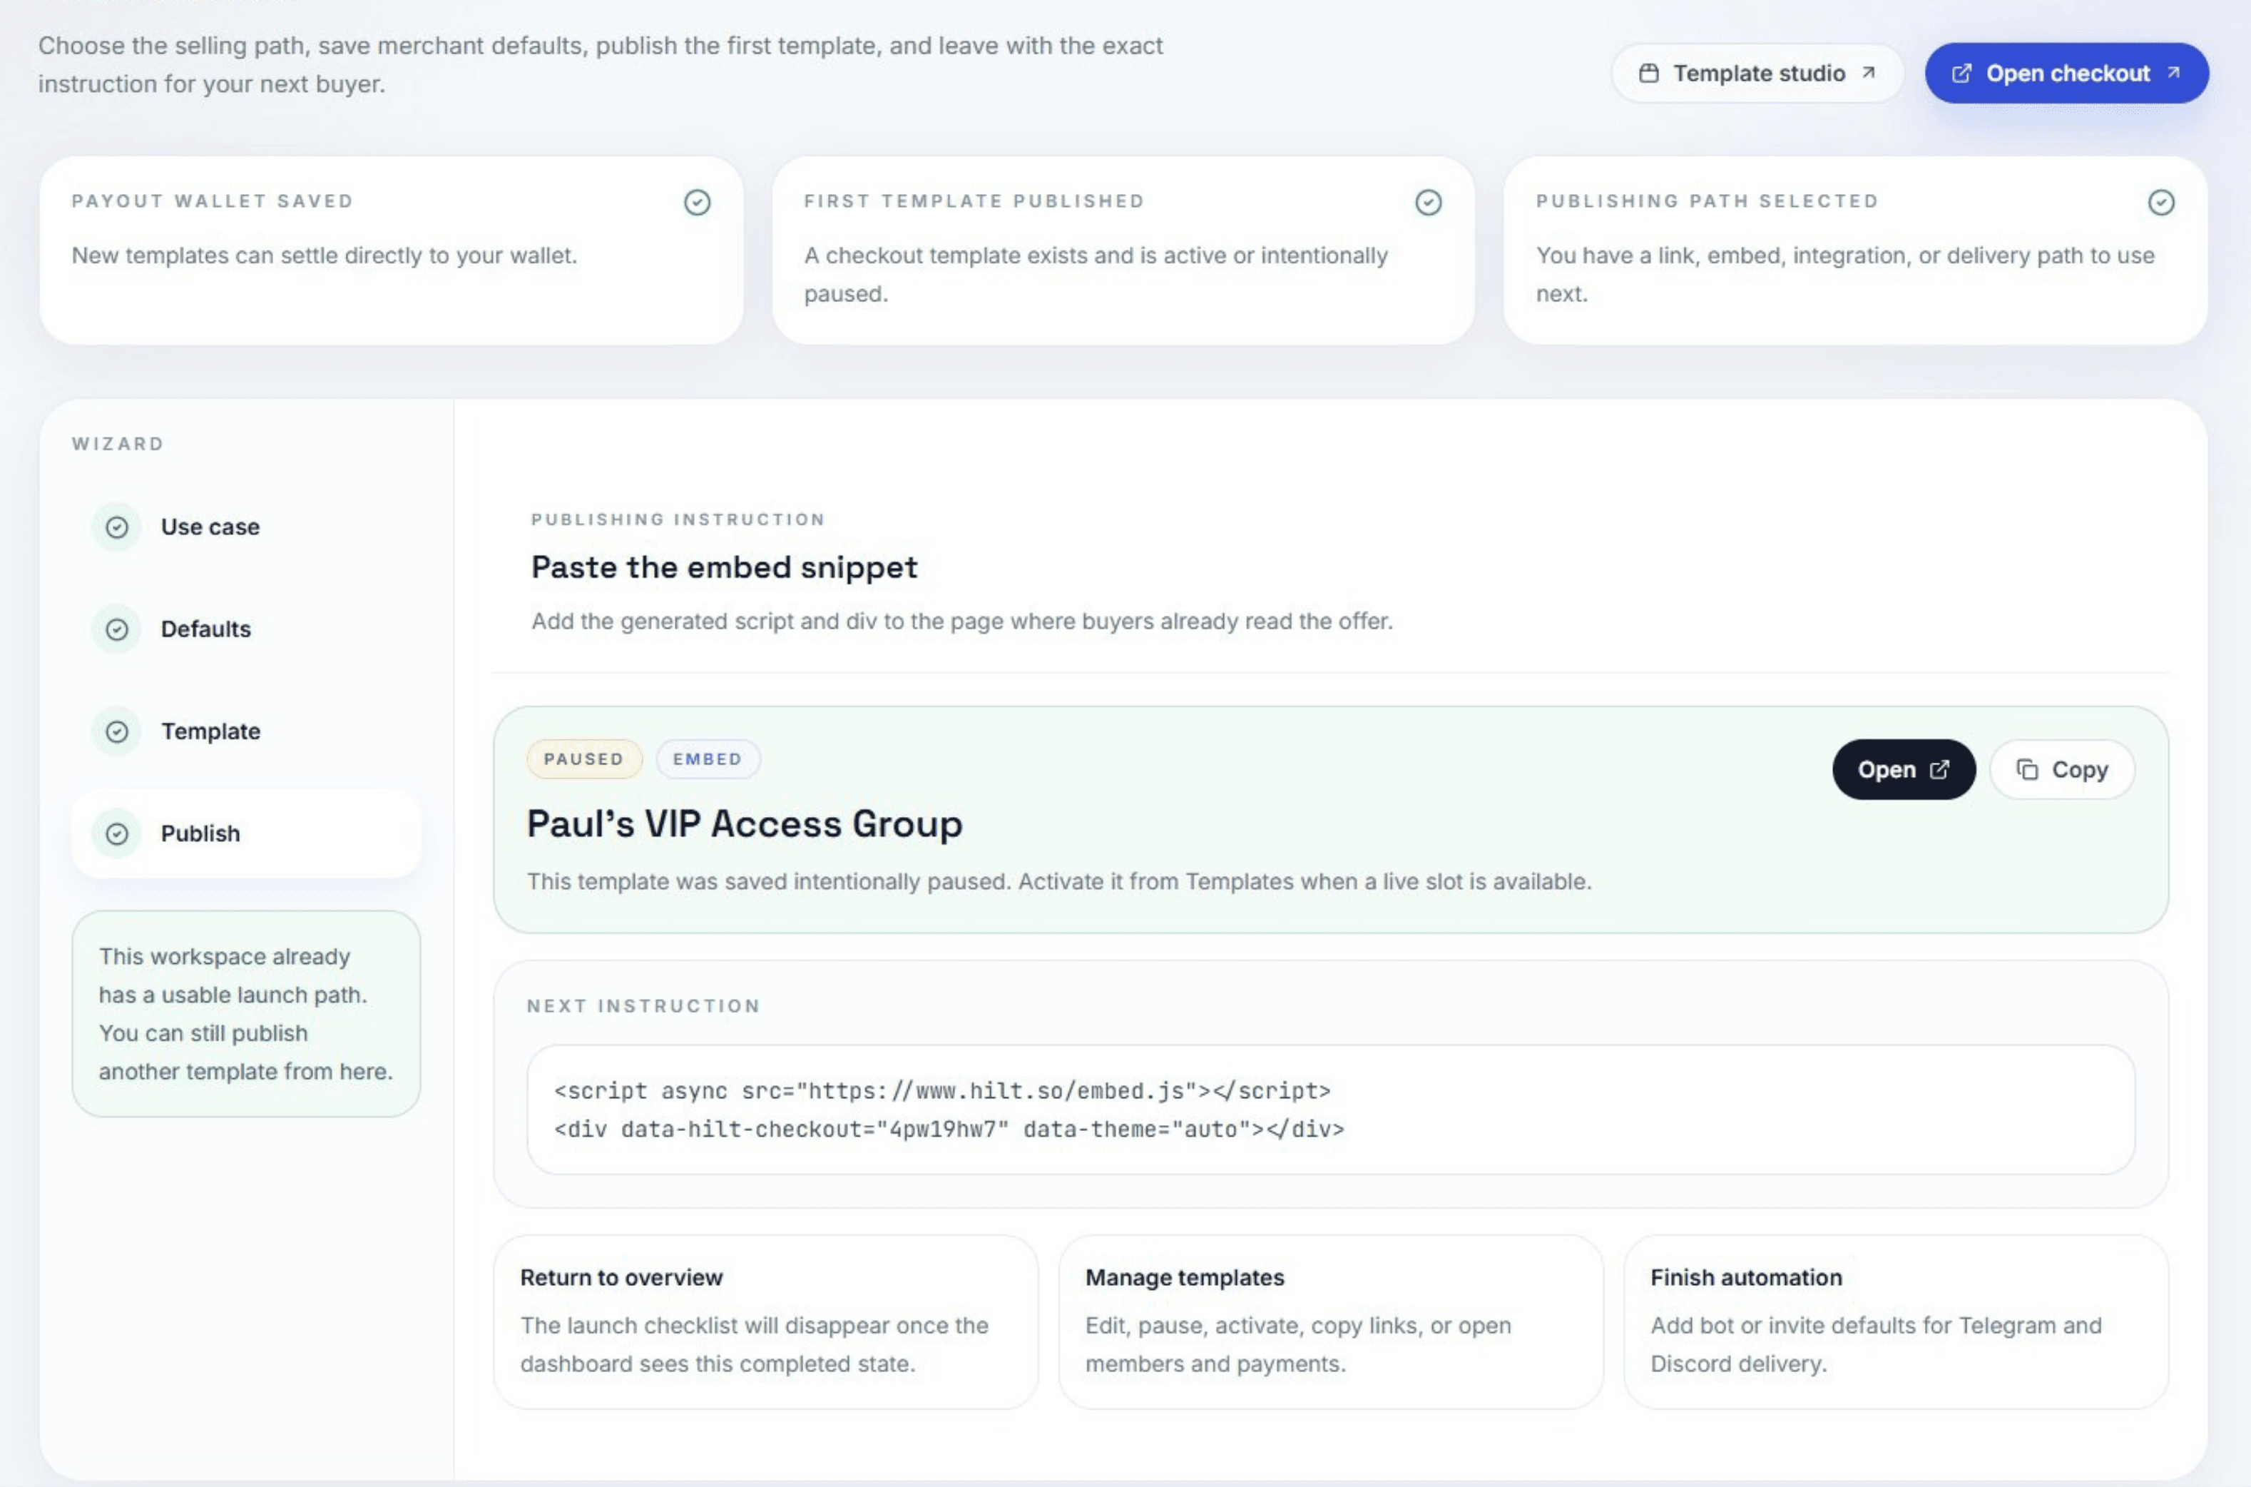The height and width of the screenshot is (1487, 2251).
Task: Open the Finish automation card
Action: (1896, 1321)
